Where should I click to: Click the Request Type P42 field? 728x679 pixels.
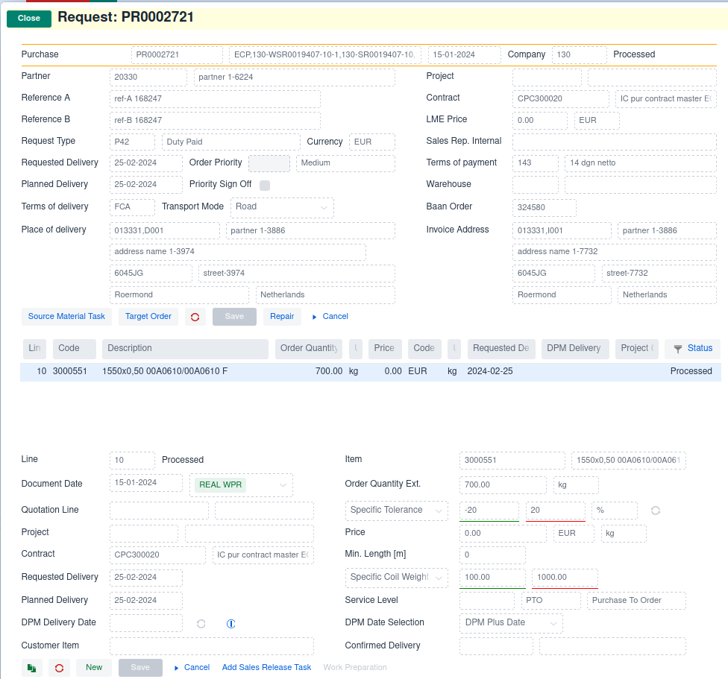132,142
